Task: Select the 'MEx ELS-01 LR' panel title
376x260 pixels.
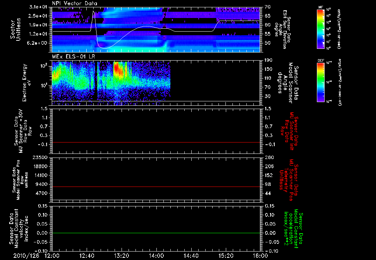Action: click(73, 57)
